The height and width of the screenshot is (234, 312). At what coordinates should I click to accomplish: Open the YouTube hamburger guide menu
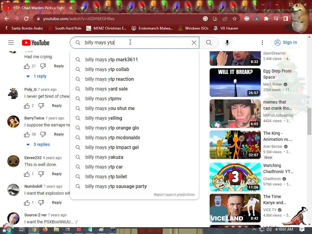click(11, 43)
